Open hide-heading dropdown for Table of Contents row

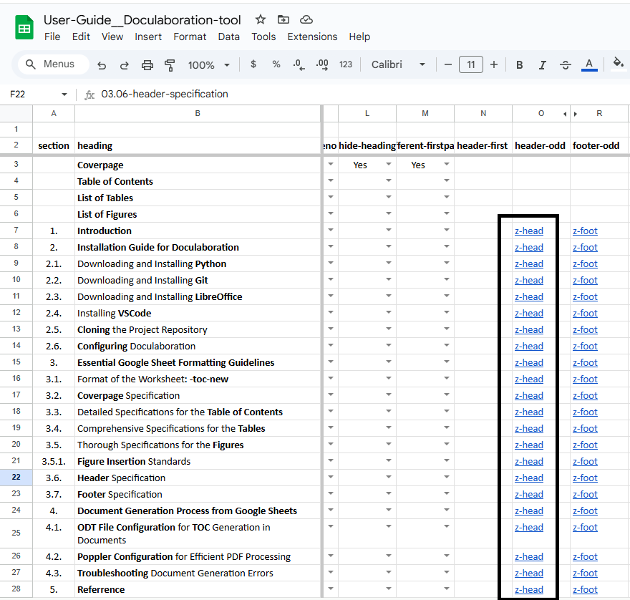[x=389, y=180]
